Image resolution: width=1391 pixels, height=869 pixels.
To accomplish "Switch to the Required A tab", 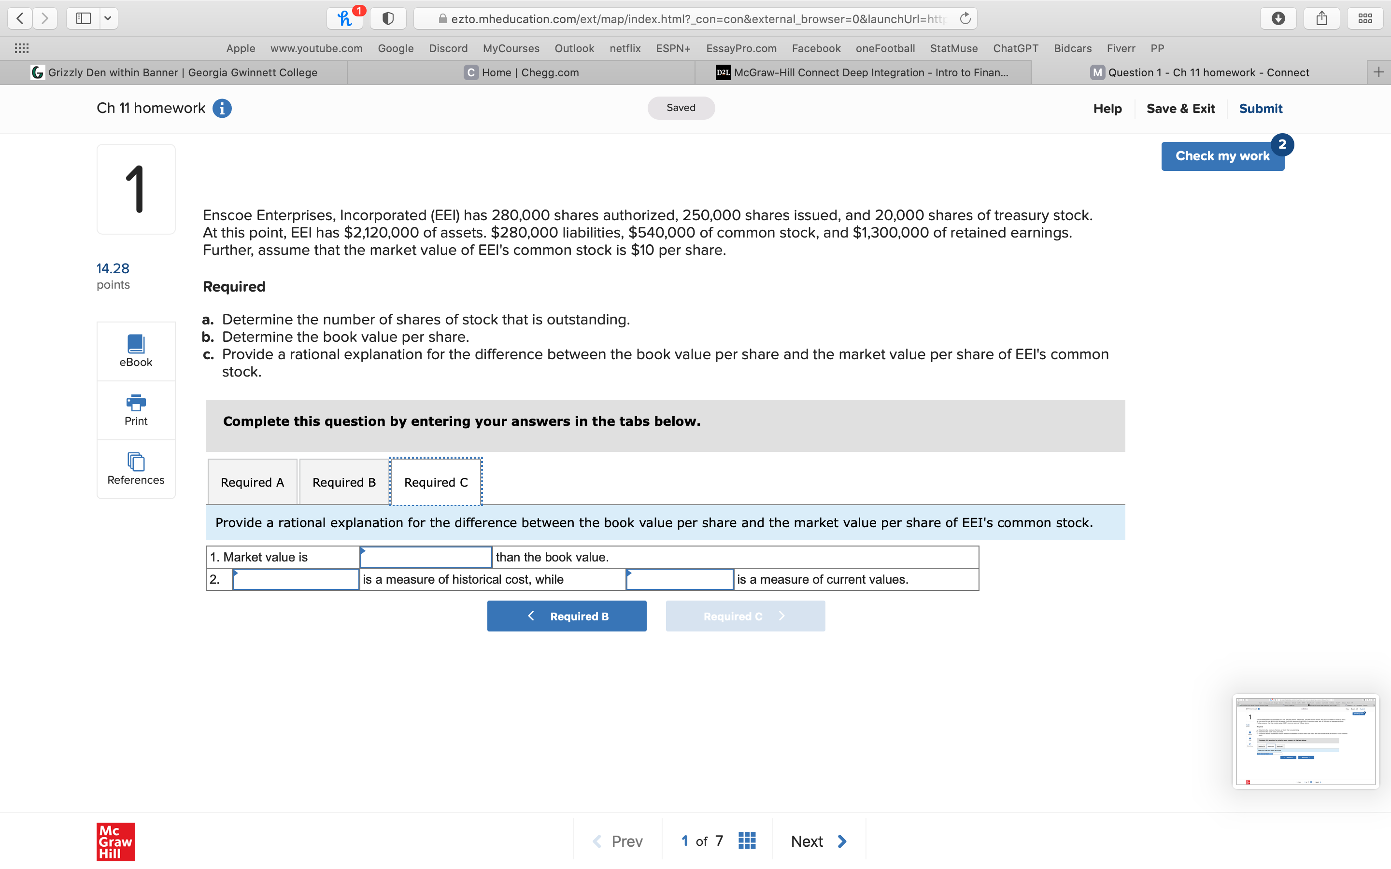I will pos(252,482).
